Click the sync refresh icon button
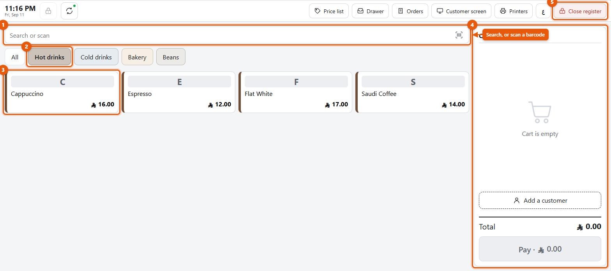 click(x=69, y=11)
